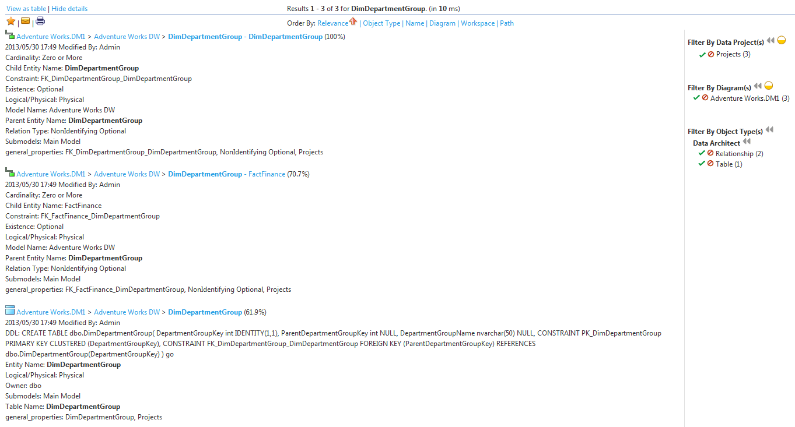This screenshot has height=427, width=795.
Task: Click 'Entity Name: DimDepartmentGroup' line
Action: click(x=63, y=365)
